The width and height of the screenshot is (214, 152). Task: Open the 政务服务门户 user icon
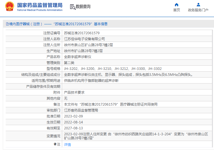click(198, 5)
